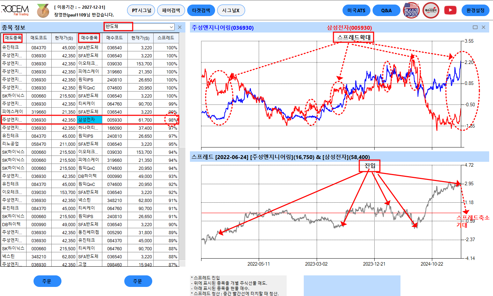Select the 97% spread in 하나머티 row
The height and width of the screenshot is (296, 493).
[166, 128]
